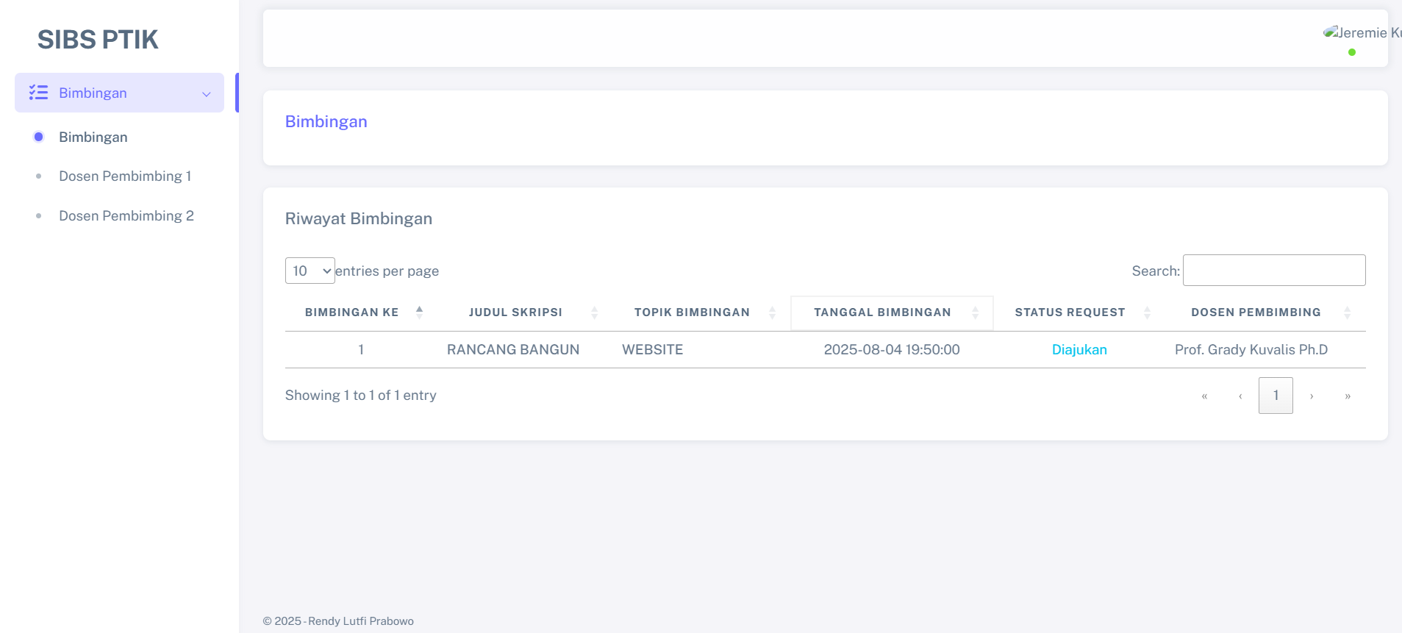Click the Bimbingan page heading
Screen dimensions: 1402x633
pyautogui.click(x=326, y=122)
